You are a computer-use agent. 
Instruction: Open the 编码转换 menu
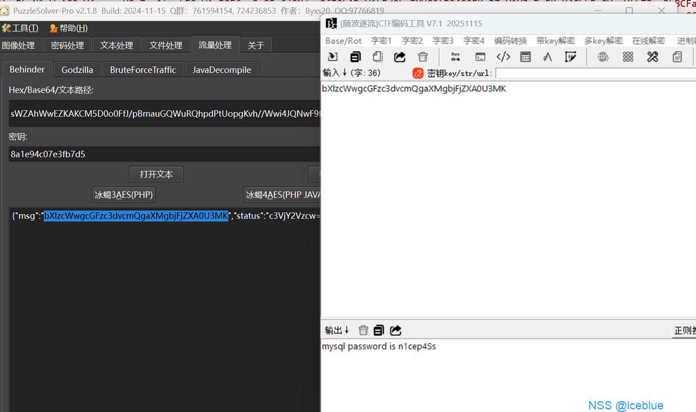pyautogui.click(x=510, y=41)
